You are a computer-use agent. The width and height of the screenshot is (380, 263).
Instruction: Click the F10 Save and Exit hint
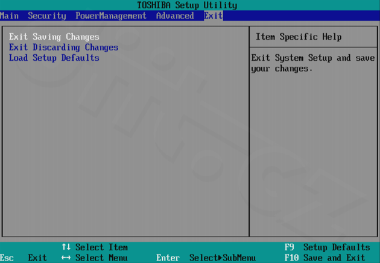tap(325, 258)
